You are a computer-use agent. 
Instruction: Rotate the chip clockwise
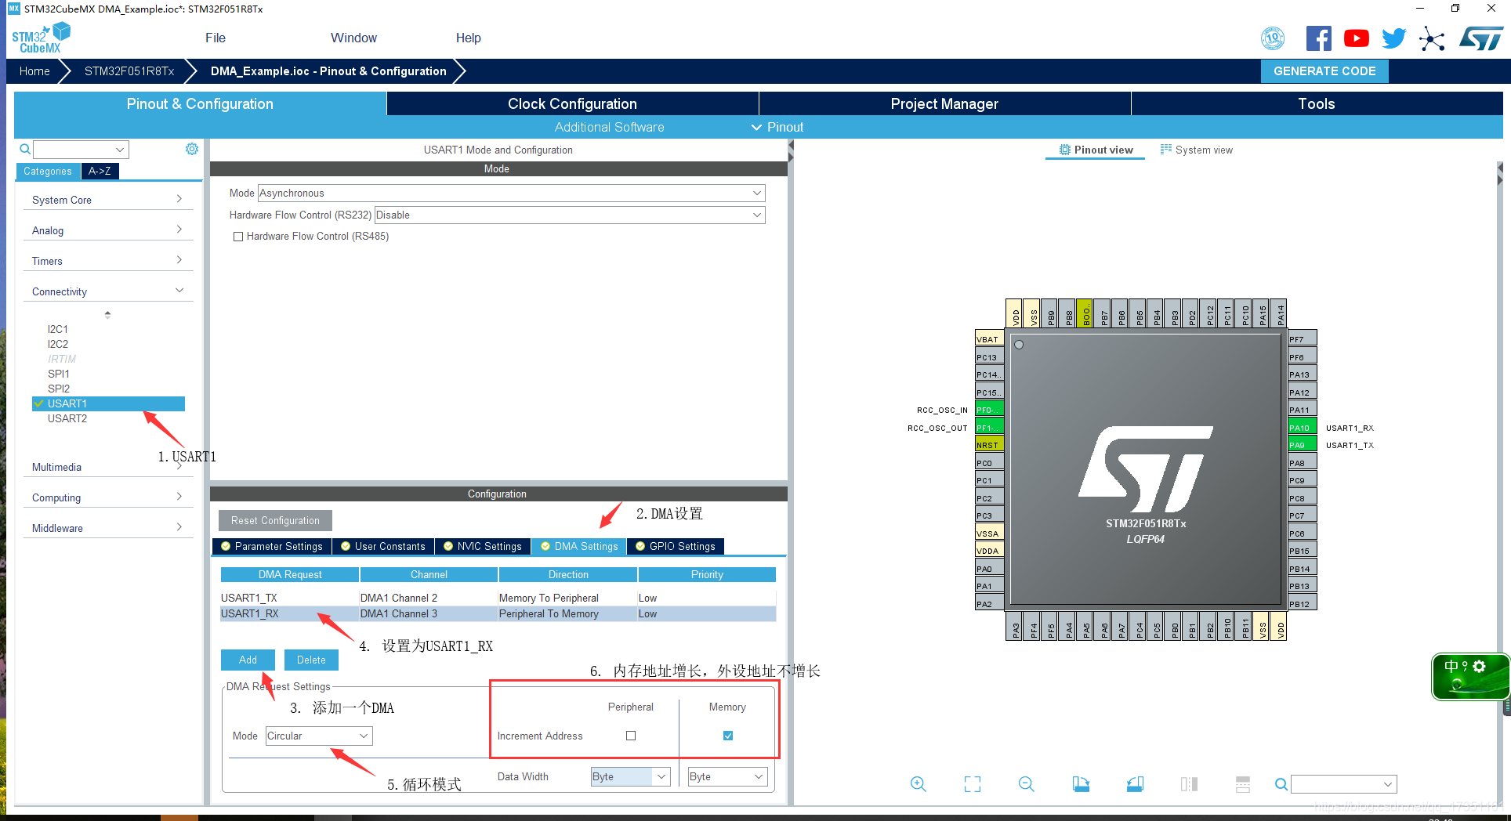click(x=1081, y=784)
